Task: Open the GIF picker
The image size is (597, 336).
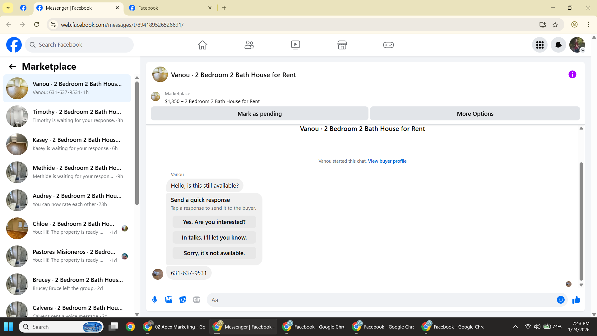Action: tap(197, 300)
